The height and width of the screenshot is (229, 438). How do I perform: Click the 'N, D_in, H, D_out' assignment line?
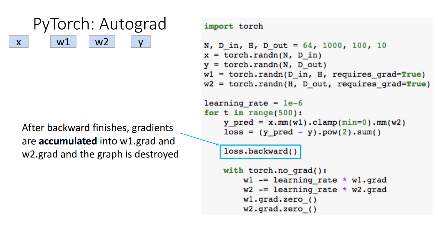(x=295, y=46)
